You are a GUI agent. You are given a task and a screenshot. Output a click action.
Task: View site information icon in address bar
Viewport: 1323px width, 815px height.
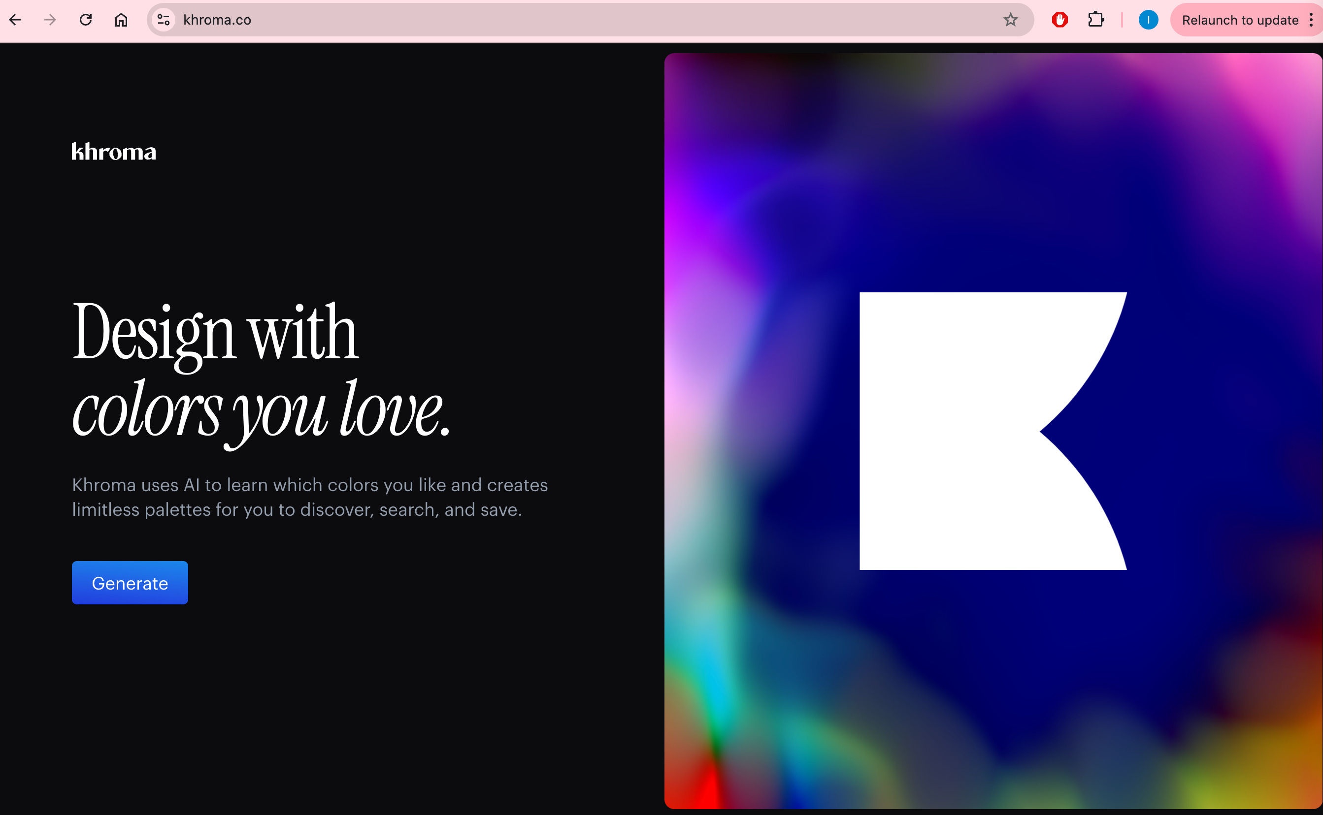(164, 20)
